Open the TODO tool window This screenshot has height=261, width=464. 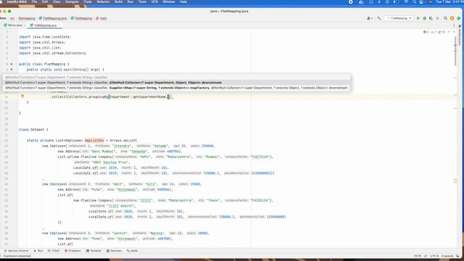(54, 251)
